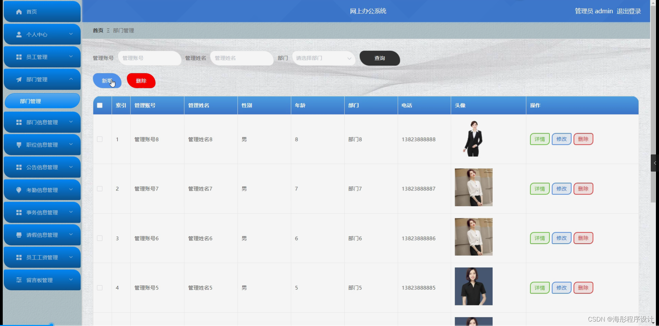Click the paper plane icon on 部门管理
659x326 pixels.
(x=19, y=79)
